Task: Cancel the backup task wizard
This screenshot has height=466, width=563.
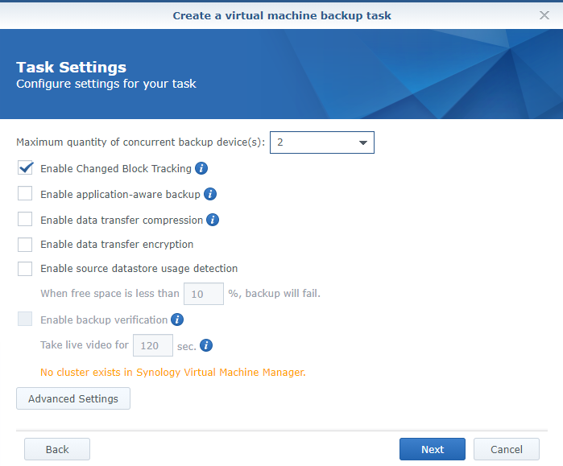Action: tap(507, 449)
